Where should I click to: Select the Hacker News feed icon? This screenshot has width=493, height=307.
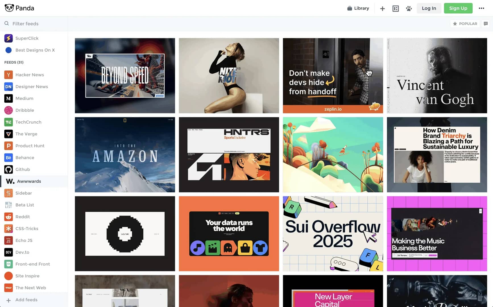[x=9, y=75]
